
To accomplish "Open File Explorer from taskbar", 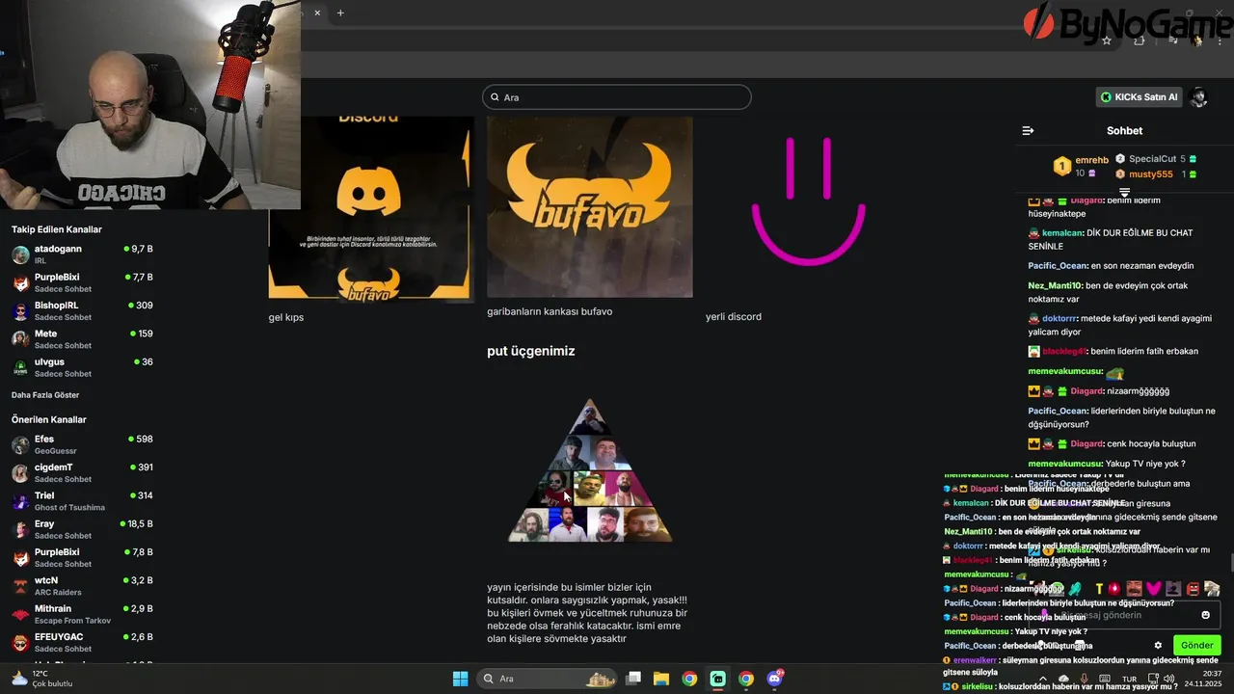I will pos(661,679).
